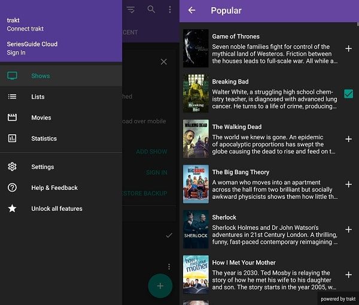Click the Statistics chart icon
359x305 pixels.
coord(12,138)
